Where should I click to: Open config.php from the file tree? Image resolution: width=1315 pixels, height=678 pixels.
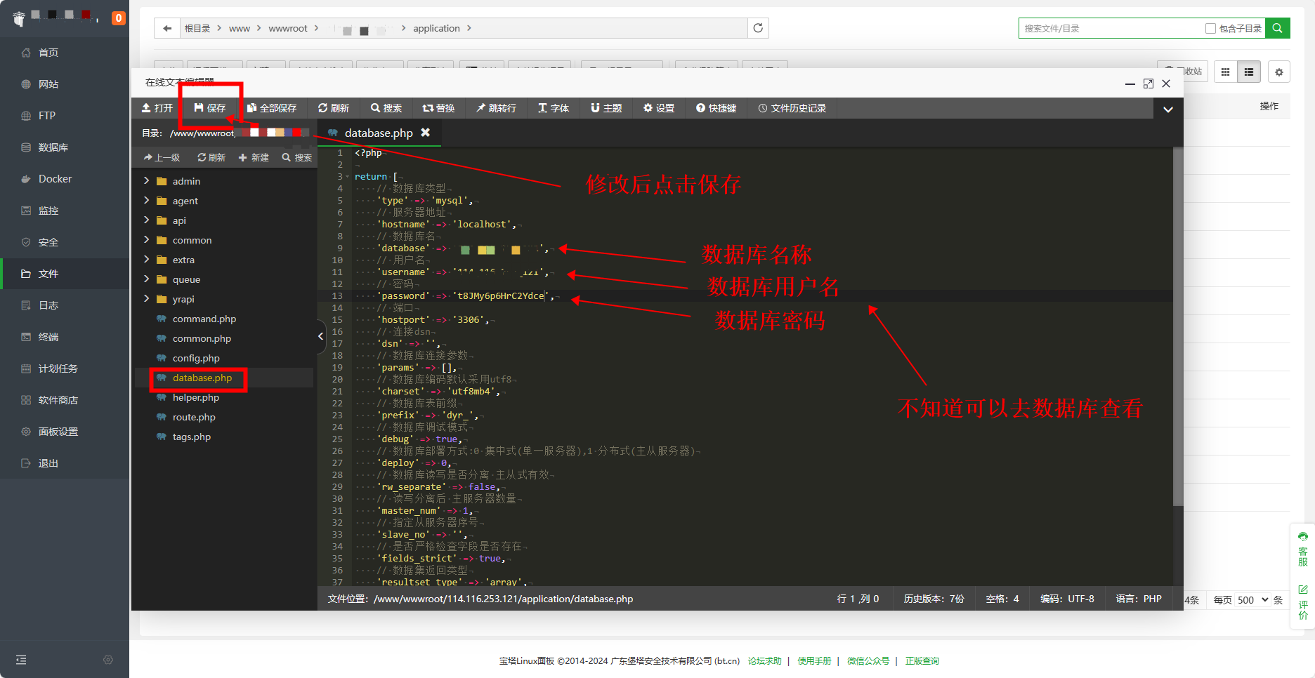[x=196, y=358]
